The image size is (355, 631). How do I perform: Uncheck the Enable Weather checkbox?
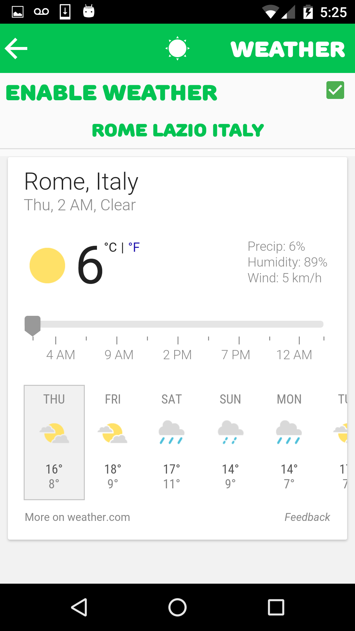(335, 90)
